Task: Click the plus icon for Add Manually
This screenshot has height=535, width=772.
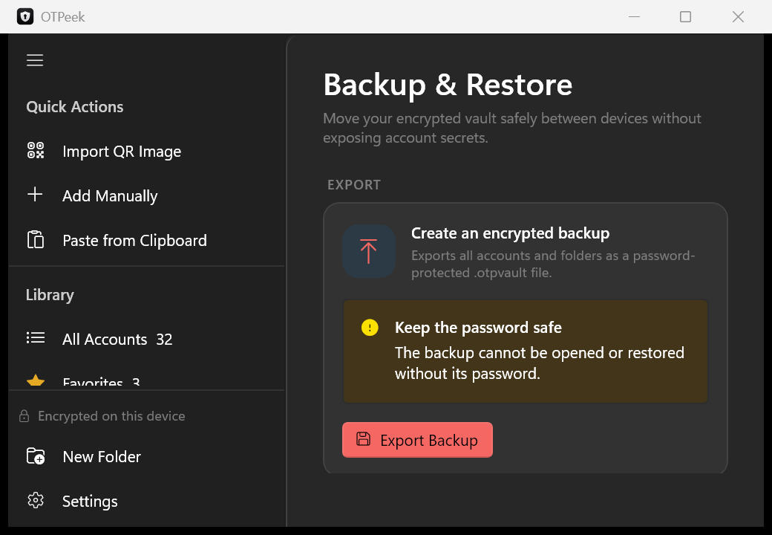Action: (x=35, y=194)
